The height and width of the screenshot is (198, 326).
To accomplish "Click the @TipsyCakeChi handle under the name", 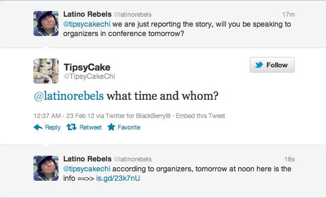I will (x=89, y=77).
